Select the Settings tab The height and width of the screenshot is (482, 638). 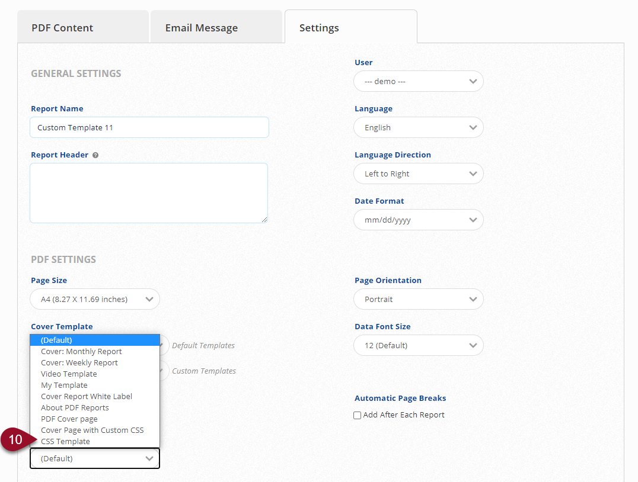point(319,28)
